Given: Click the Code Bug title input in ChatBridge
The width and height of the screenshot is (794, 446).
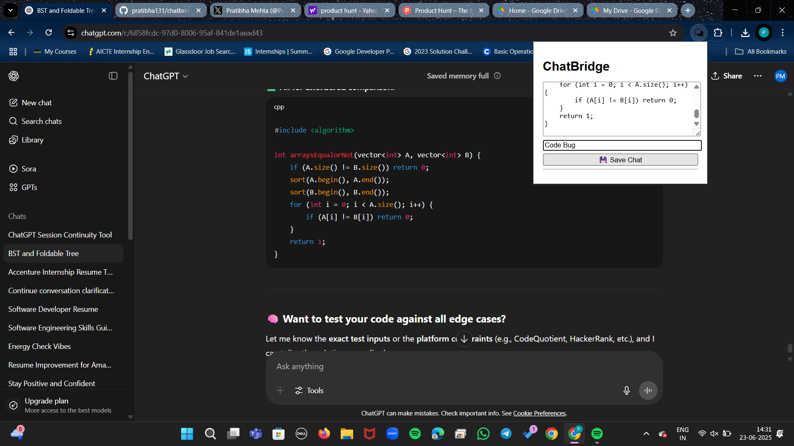Looking at the screenshot, I should click(622, 145).
